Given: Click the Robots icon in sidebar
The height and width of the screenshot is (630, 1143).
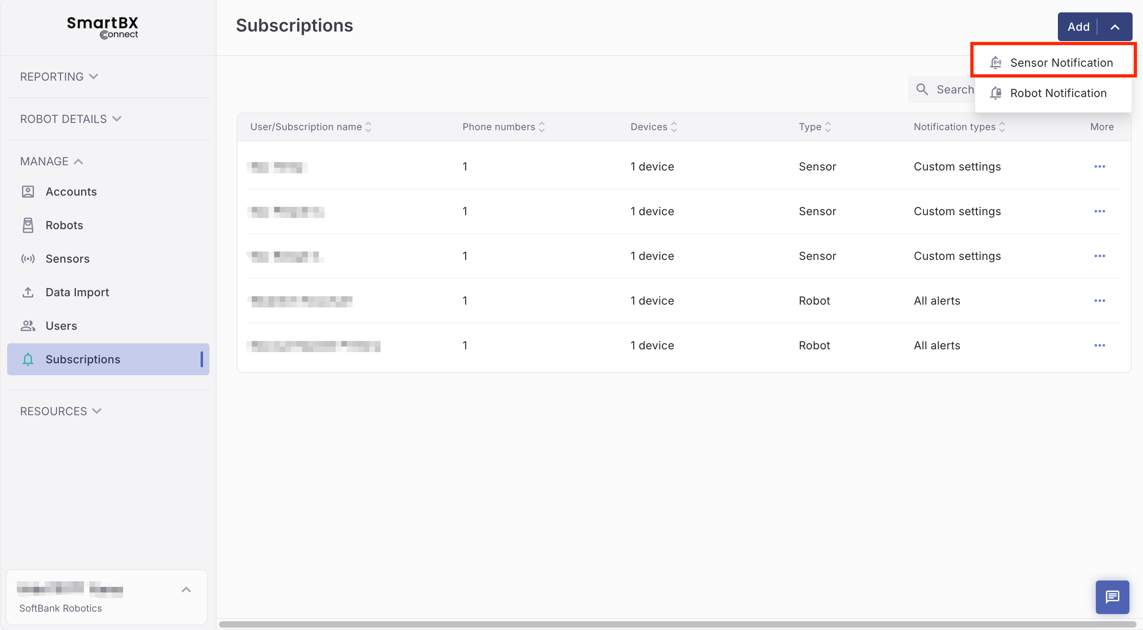Looking at the screenshot, I should pyautogui.click(x=28, y=225).
